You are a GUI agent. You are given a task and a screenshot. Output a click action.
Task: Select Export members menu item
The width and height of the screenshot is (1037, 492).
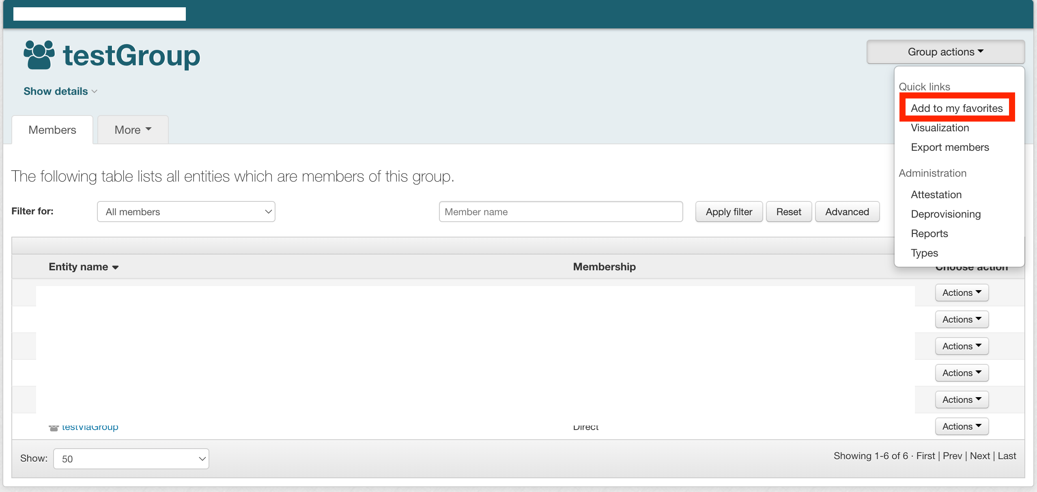(x=950, y=147)
